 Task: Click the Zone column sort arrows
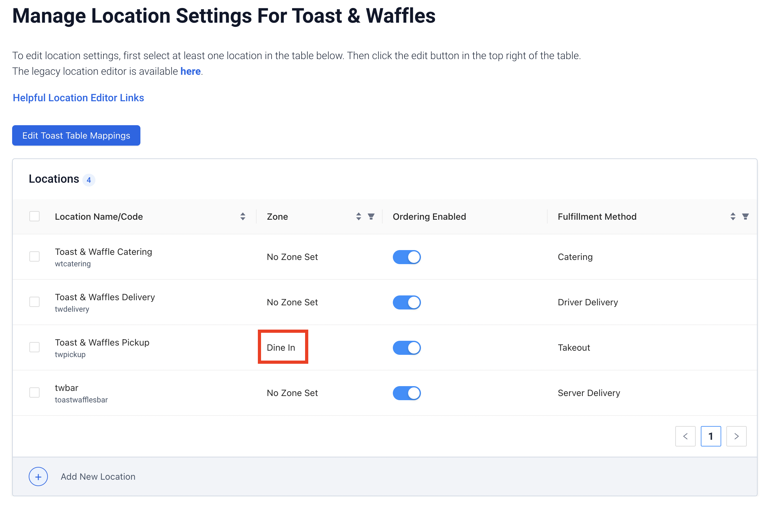[358, 217]
